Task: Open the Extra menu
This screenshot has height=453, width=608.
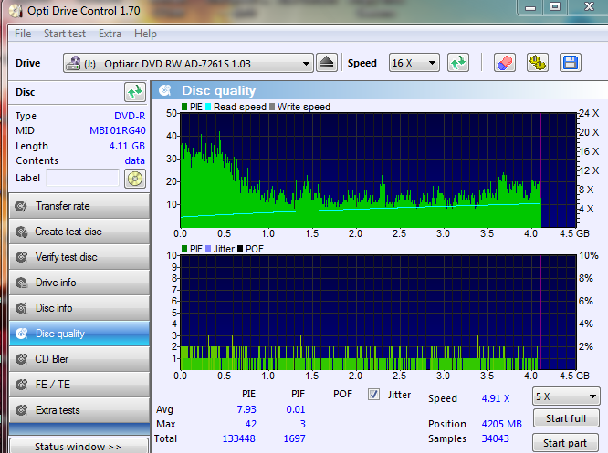Action: click(110, 34)
